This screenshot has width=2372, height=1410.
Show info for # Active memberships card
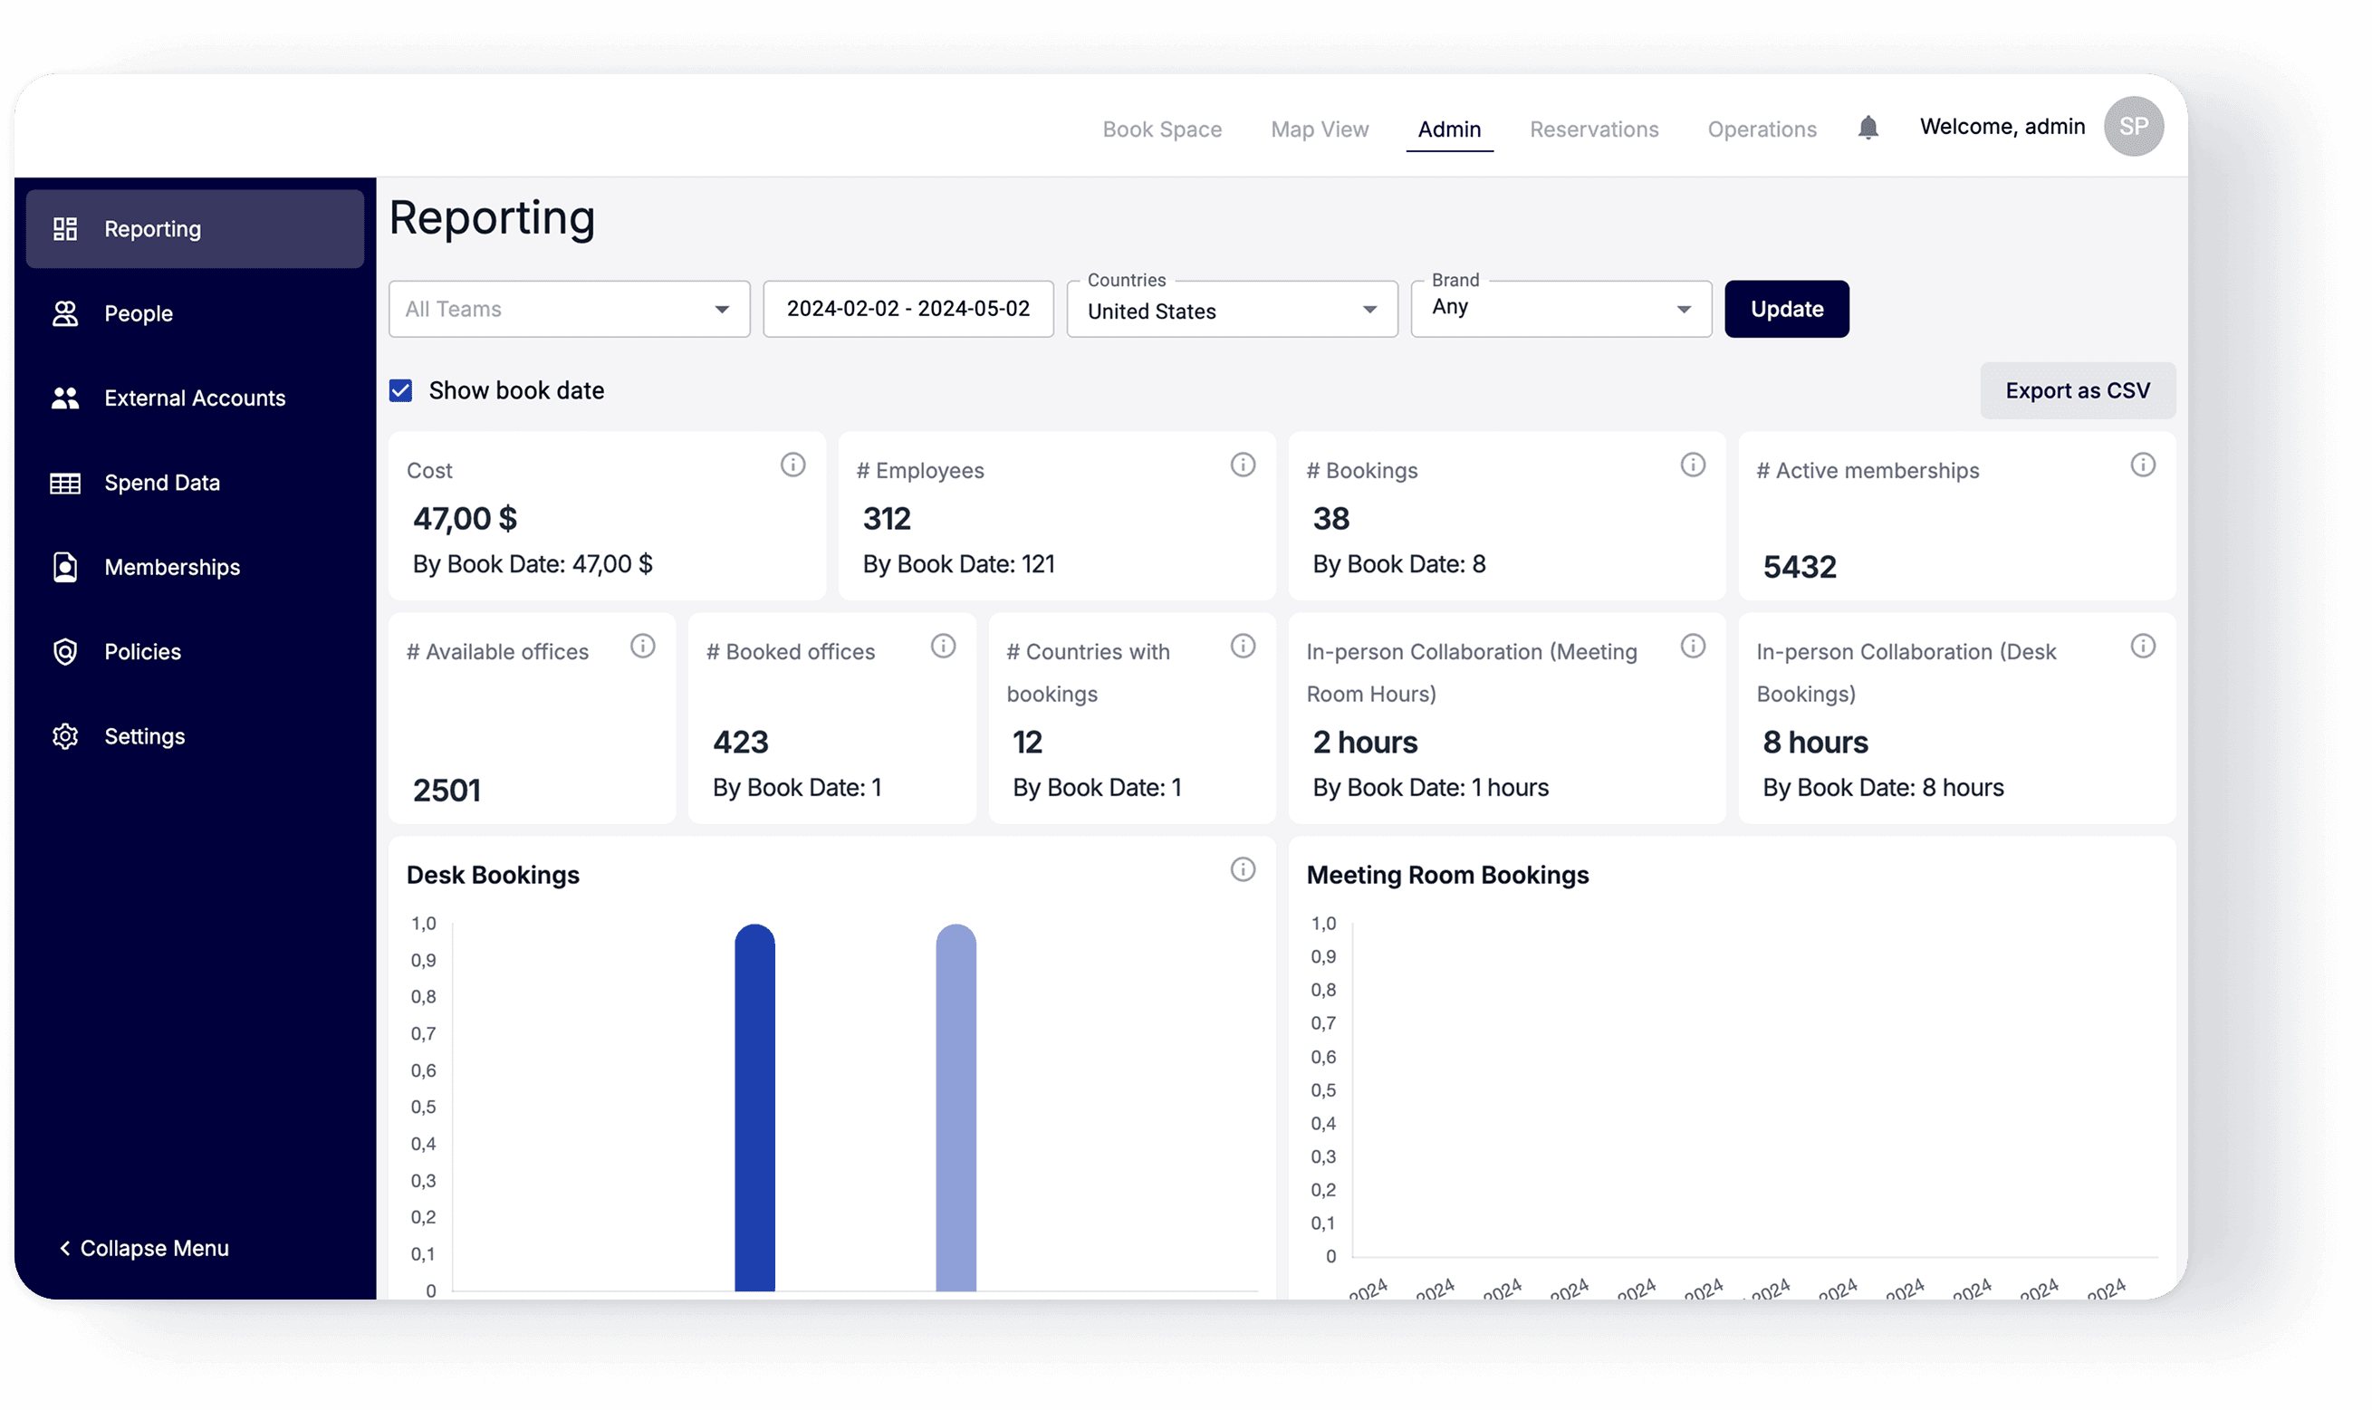[2141, 465]
